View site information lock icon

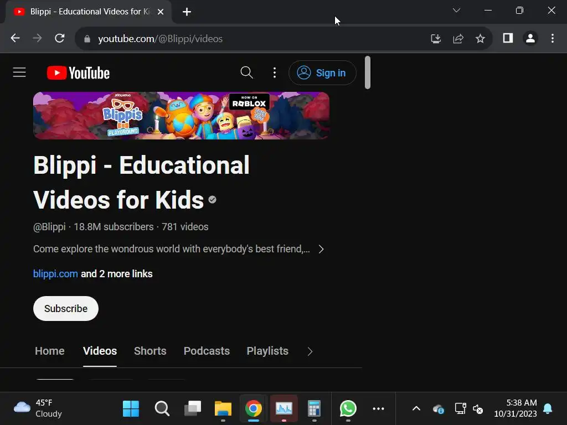pyautogui.click(x=87, y=39)
